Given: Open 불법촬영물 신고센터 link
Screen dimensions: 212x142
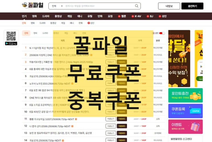Looking at the screenshot, I should tap(181, 139).
